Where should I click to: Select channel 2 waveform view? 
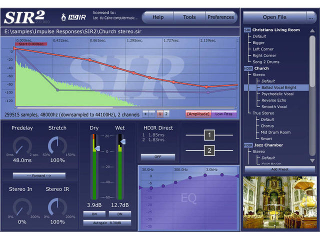pos(166,114)
